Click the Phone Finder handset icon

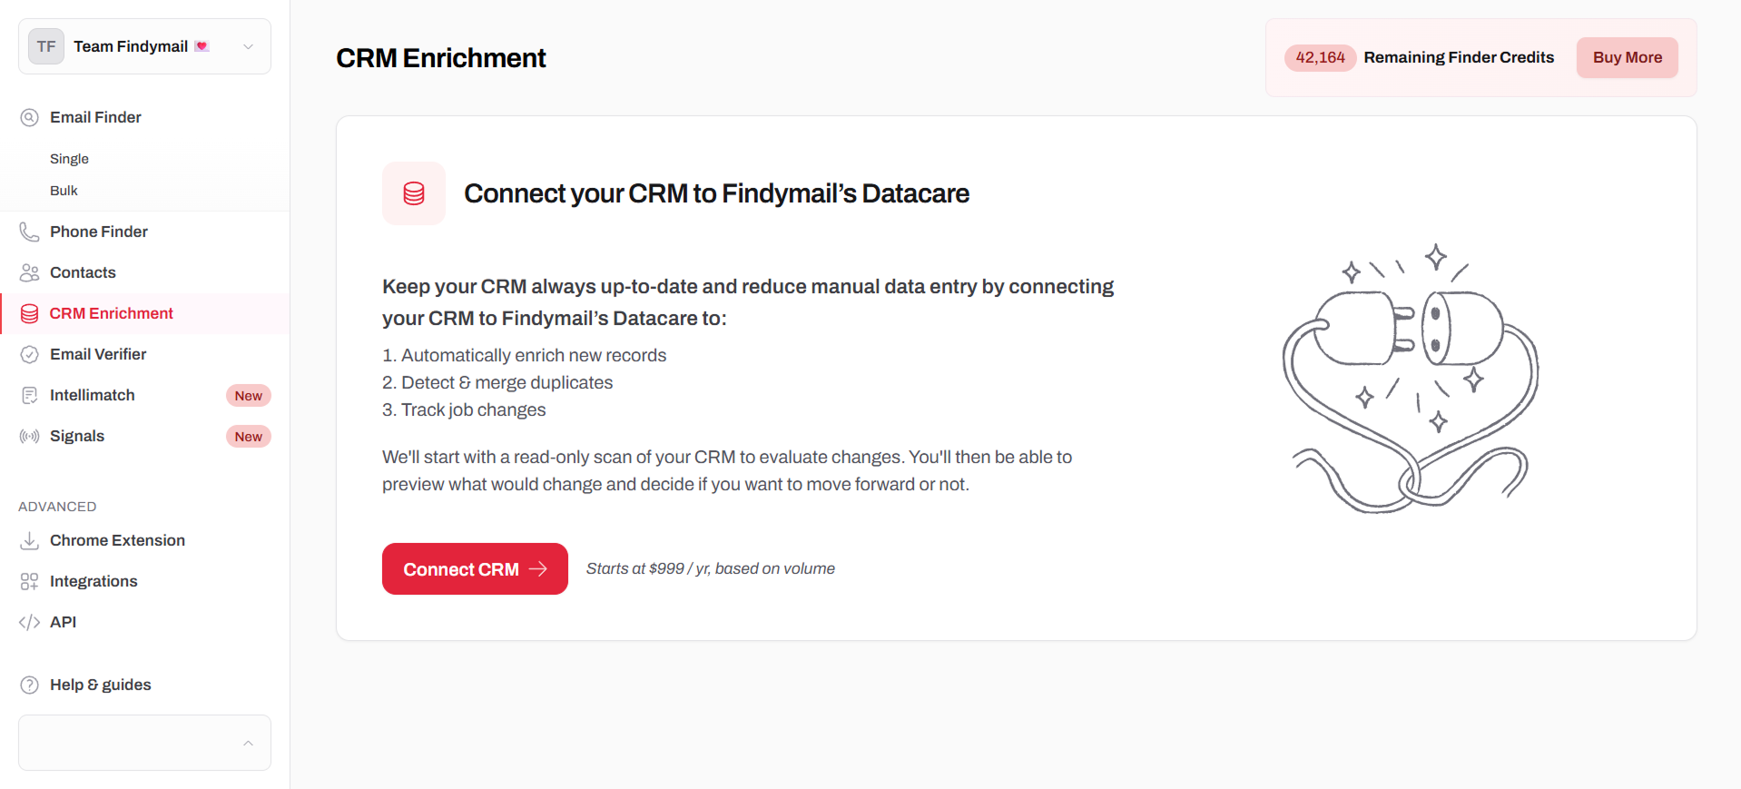click(x=30, y=232)
